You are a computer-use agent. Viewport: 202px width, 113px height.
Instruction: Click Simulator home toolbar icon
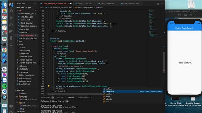click(x=185, y=15)
